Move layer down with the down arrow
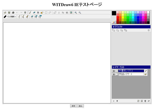154x110 pixels. [x=117, y=101]
